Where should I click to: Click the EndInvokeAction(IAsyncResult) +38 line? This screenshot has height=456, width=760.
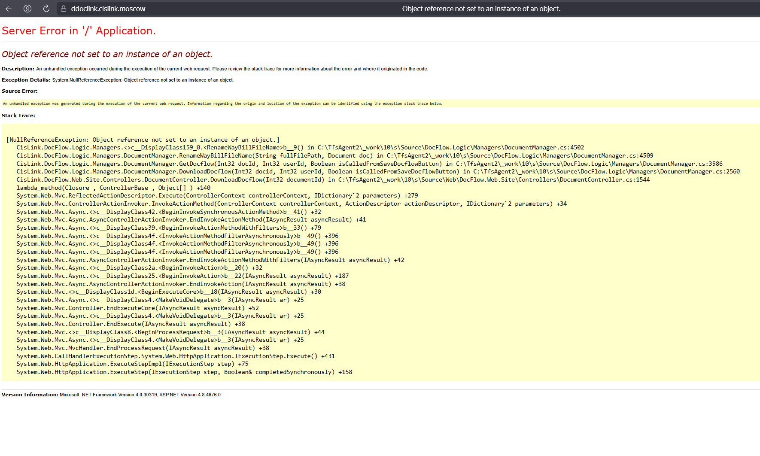pos(181,284)
